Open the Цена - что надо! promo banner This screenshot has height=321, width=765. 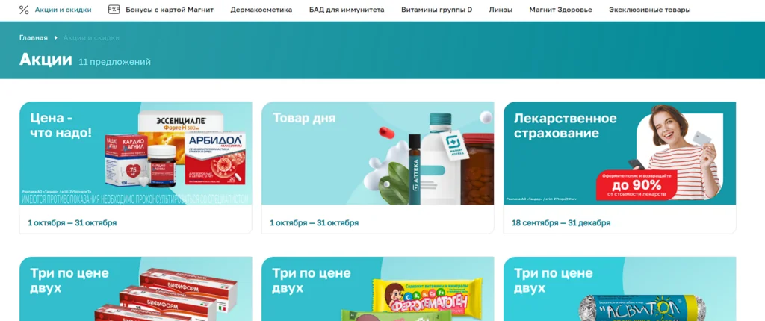pos(136,168)
